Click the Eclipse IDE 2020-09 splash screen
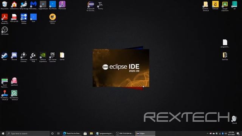Screen dimensions: 242x136 point(121,68)
